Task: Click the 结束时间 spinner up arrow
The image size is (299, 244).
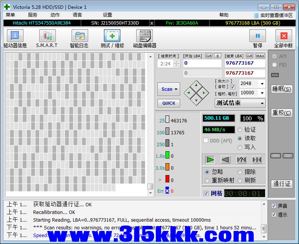Action: [x=177, y=62]
